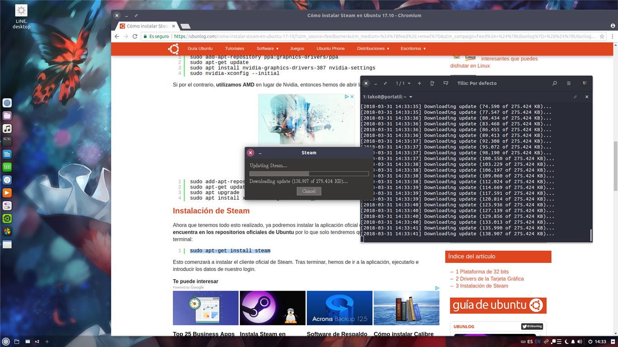The image size is (618, 347).
Task: Open the Acronis Backup 12.5 ad thumbnail
Action: click(339, 308)
